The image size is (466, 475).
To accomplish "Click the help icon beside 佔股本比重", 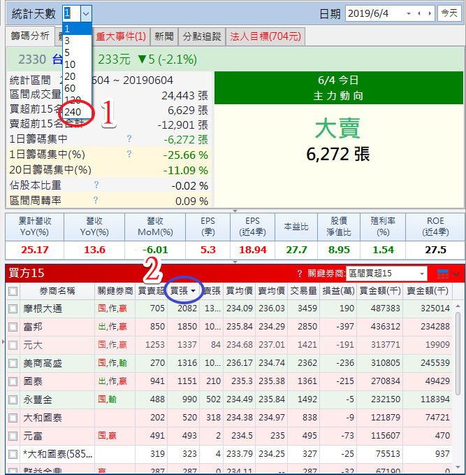I will pyautogui.click(x=96, y=185).
